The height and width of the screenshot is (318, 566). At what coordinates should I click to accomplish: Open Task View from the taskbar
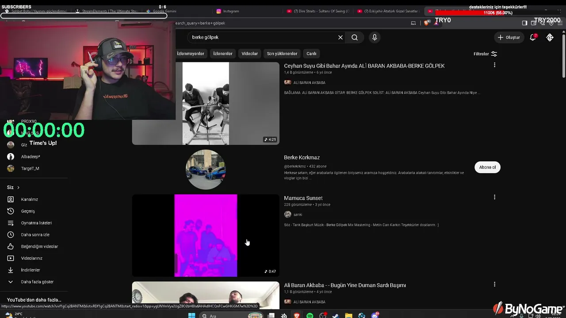pos(271,316)
